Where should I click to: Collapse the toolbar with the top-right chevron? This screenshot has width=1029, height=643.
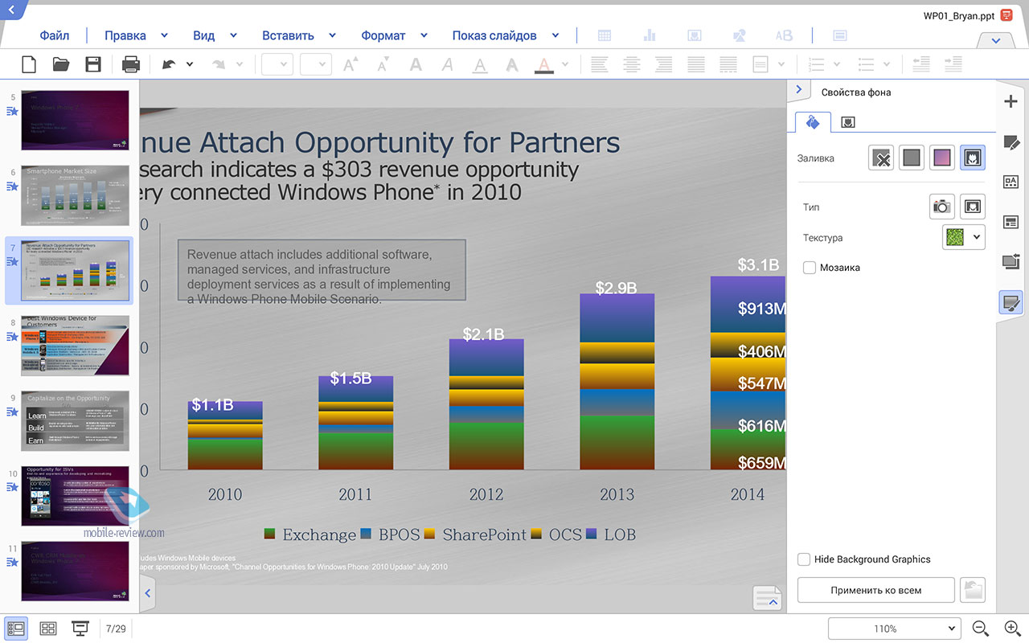(996, 40)
